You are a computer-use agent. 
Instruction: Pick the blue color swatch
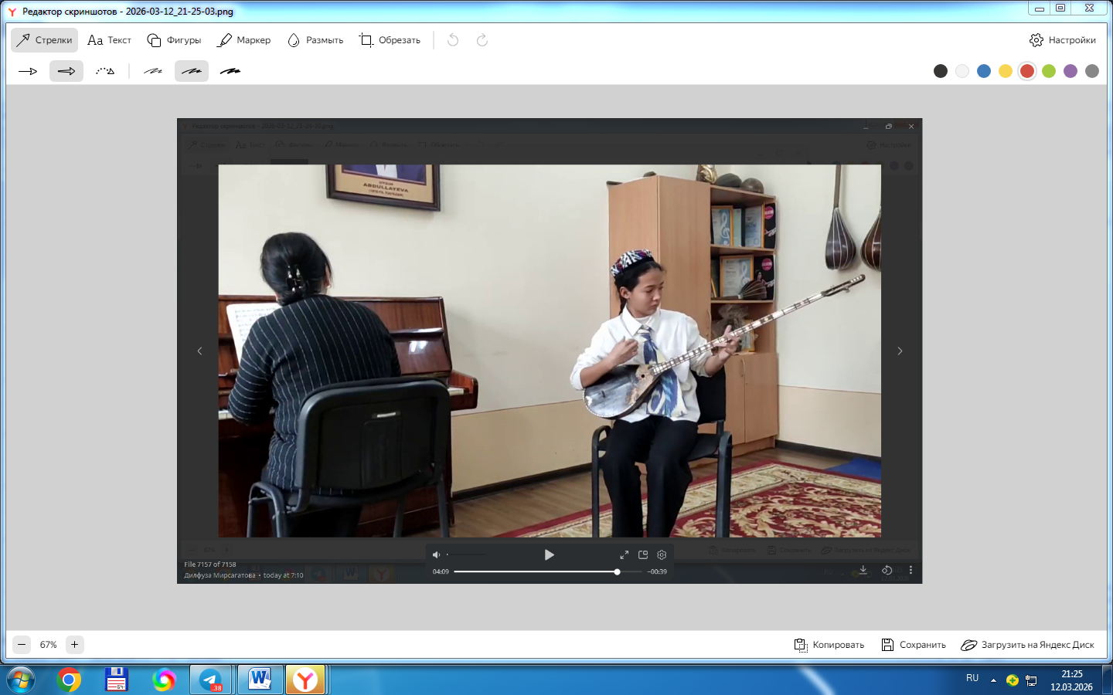[x=984, y=71]
